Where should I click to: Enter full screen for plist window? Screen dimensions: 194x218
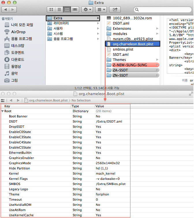(x=191, y=94)
